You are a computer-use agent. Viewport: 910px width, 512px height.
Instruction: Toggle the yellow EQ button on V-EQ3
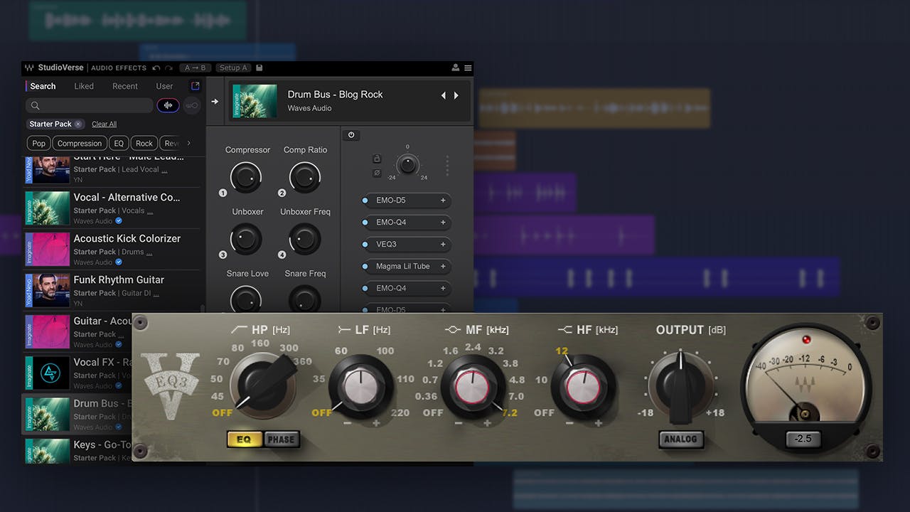coord(245,439)
